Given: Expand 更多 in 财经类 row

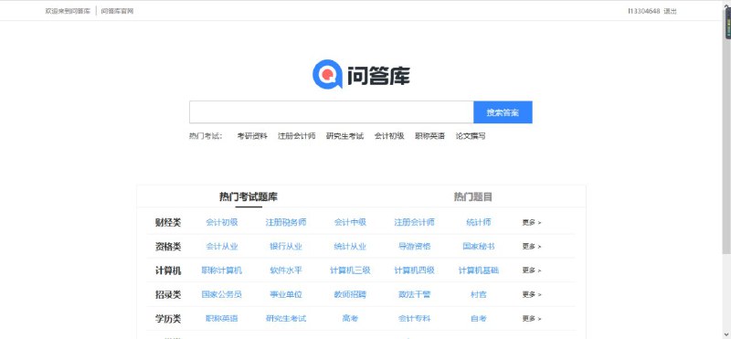Looking at the screenshot, I should (532, 223).
